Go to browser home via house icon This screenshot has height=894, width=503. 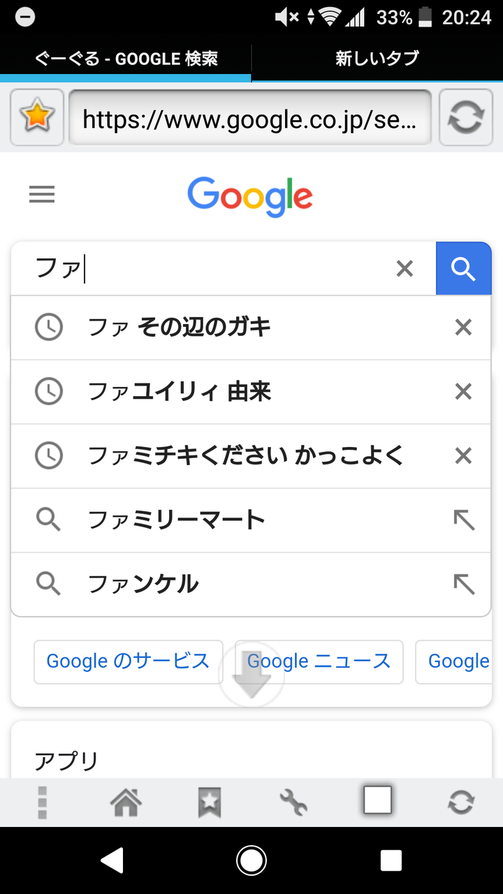click(x=126, y=802)
